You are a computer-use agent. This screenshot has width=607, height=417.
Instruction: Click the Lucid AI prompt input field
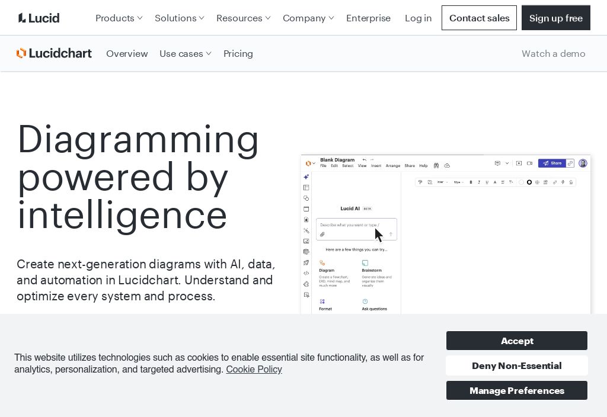(350, 225)
